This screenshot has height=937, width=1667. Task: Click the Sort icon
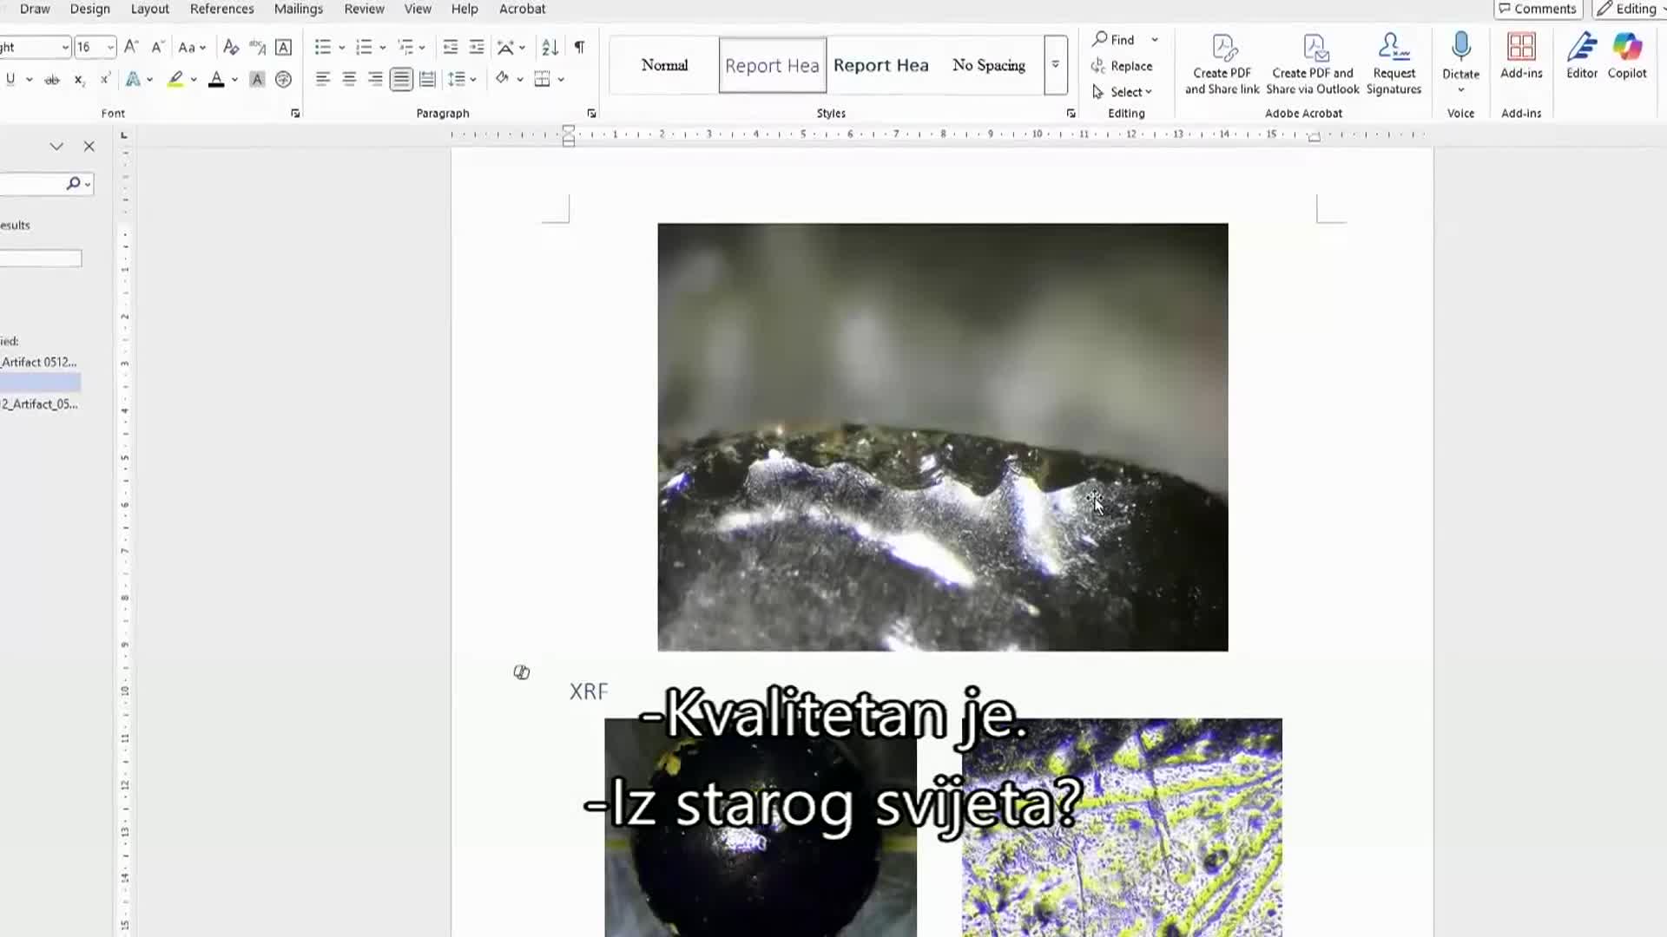pos(550,47)
